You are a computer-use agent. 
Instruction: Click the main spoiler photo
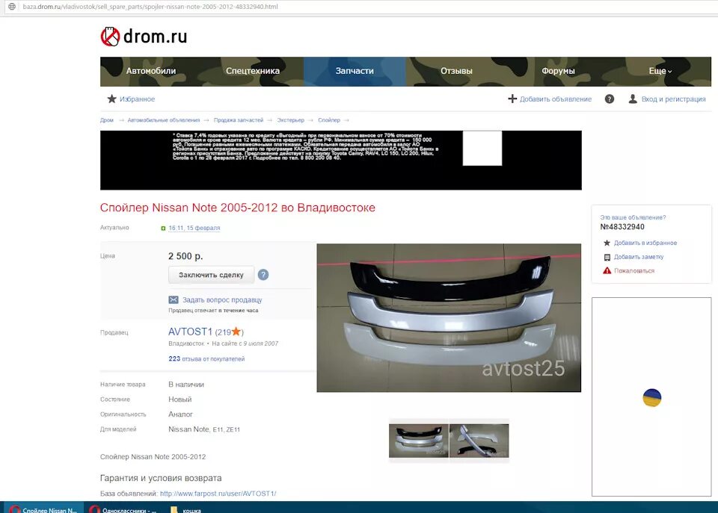[449, 318]
